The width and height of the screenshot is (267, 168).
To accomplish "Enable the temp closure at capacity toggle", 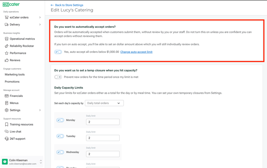I will [58, 77].
